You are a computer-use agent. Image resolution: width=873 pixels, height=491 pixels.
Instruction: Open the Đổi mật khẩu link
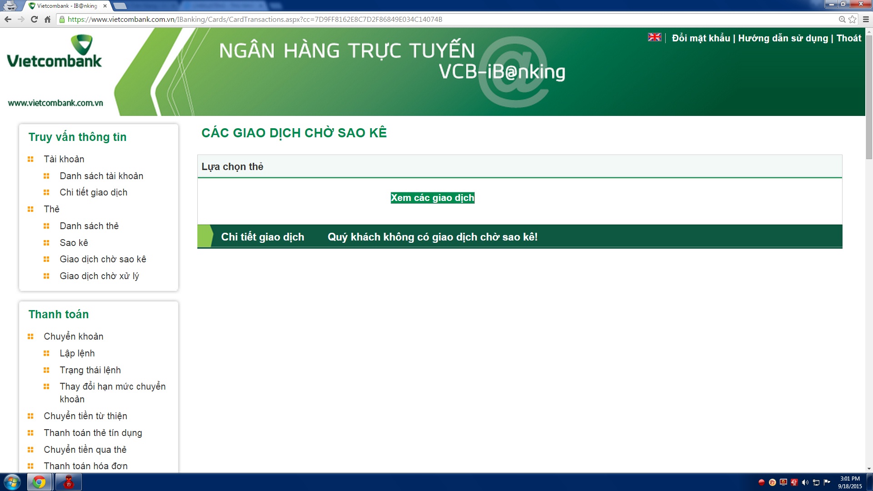[701, 38]
